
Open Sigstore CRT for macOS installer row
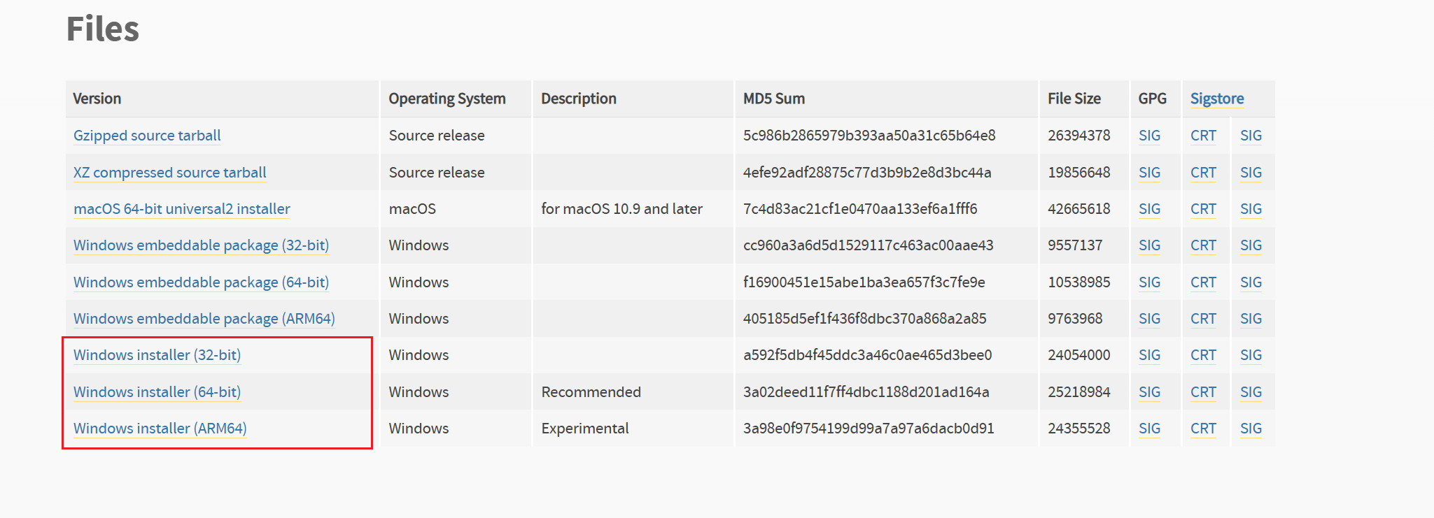click(1203, 209)
